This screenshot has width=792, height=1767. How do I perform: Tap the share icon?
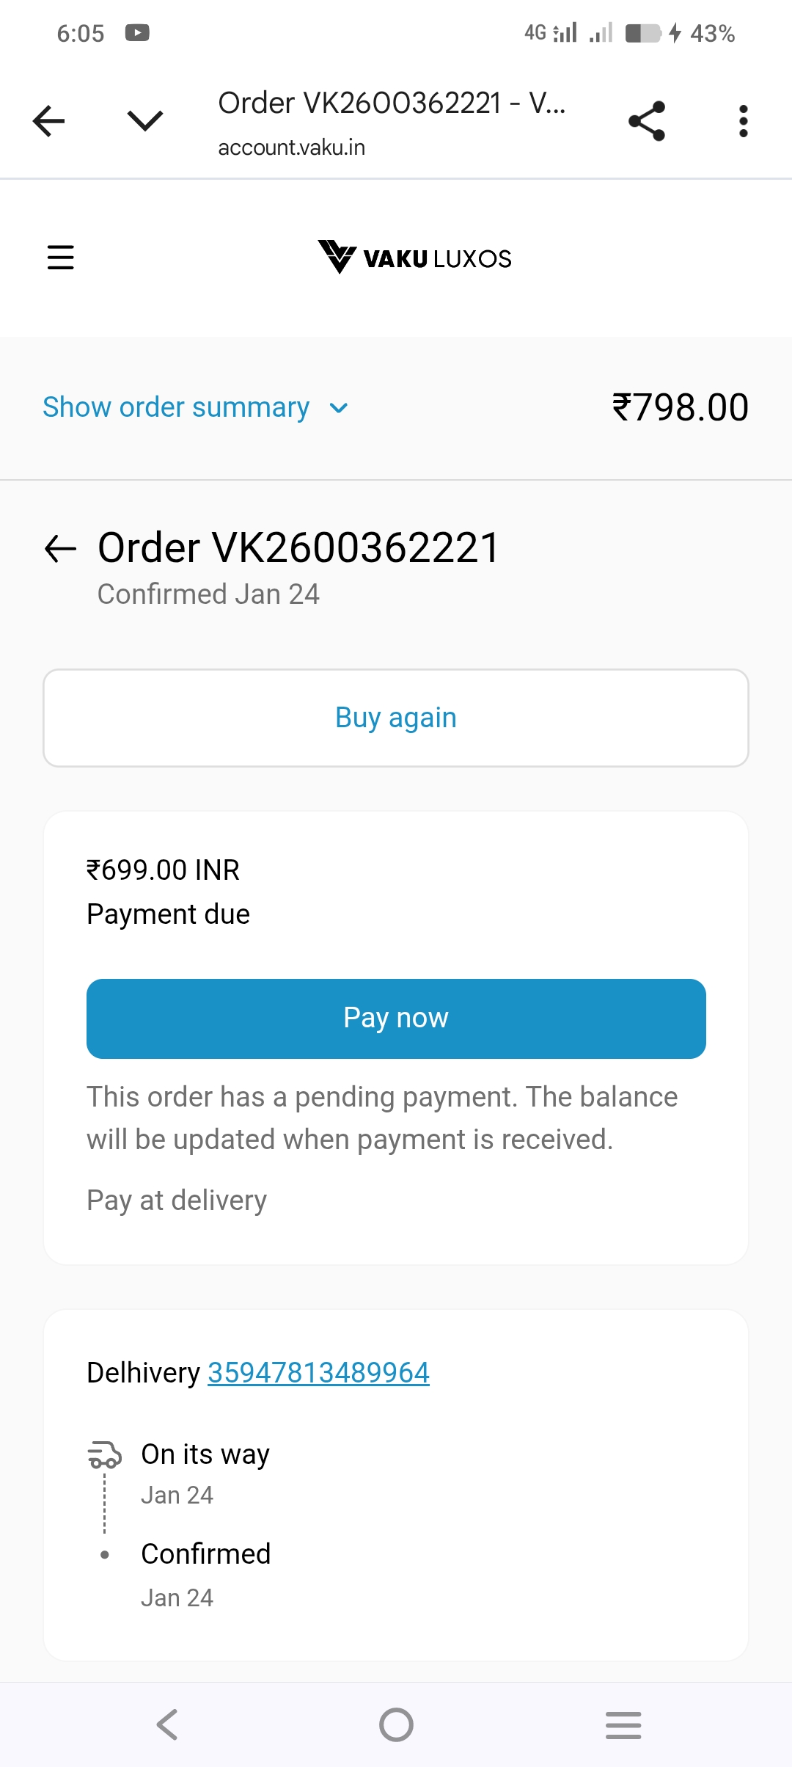(x=647, y=121)
